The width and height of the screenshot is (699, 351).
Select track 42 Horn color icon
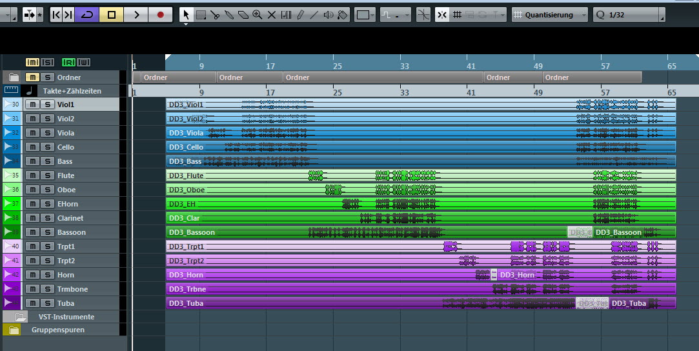pyautogui.click(x=12, y=275)
